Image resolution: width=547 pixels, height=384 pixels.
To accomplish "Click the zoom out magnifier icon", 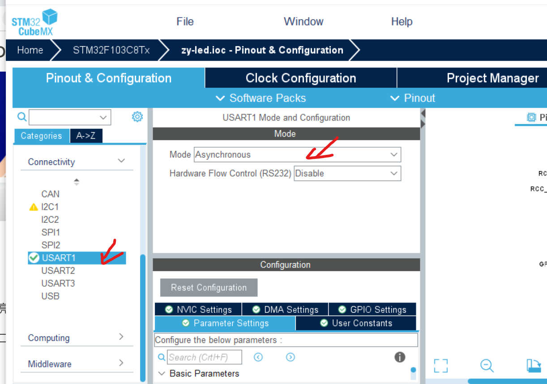I will tap(487, 366).
